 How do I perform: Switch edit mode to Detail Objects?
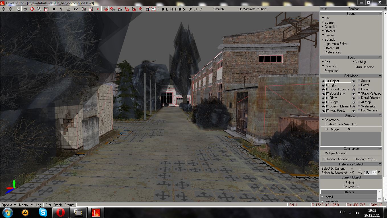[x=369, y=98]
